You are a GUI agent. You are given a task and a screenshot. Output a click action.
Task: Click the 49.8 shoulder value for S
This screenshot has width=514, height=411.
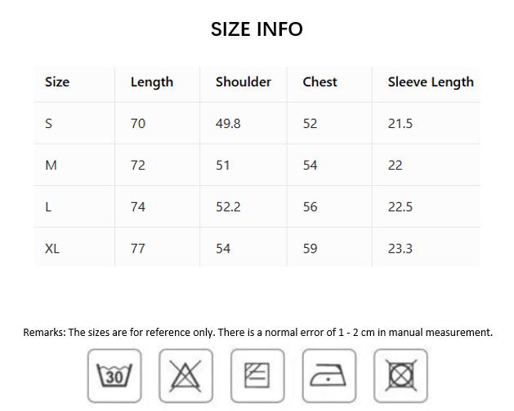228,124
